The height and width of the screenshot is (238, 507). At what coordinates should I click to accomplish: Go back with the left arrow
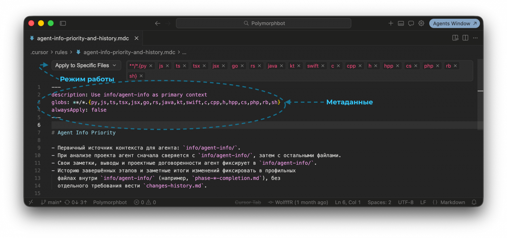point(158,23)
